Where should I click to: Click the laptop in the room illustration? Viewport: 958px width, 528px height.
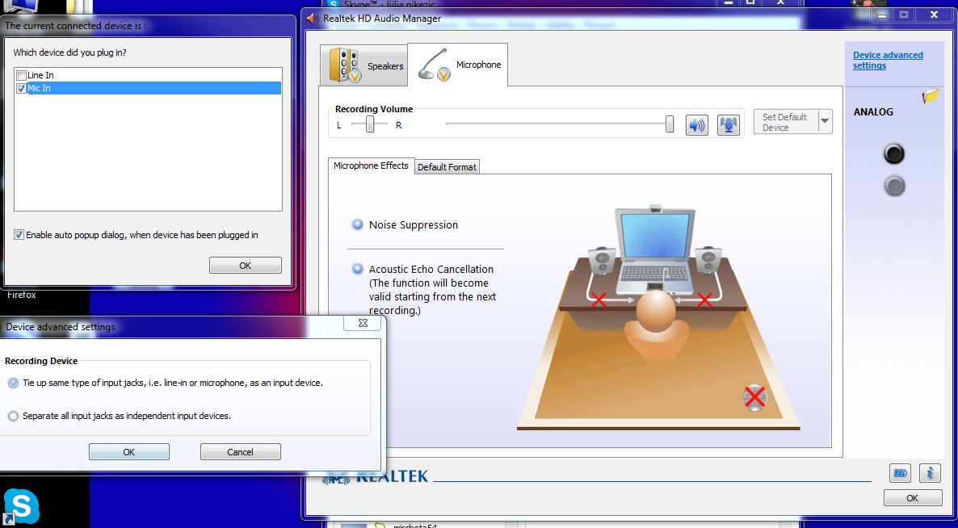pos(654,250)
